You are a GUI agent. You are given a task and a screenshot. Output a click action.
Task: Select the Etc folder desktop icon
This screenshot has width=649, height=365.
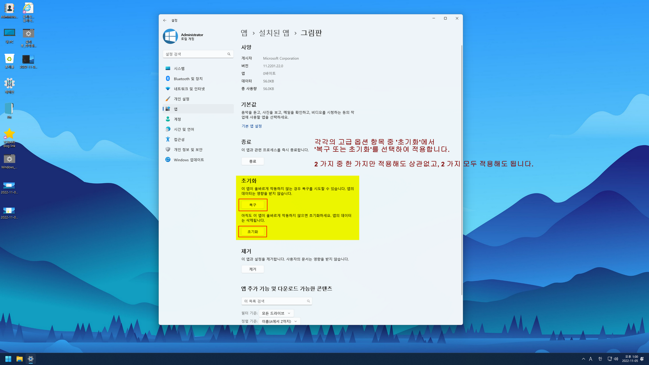click(x=9, y=111)
